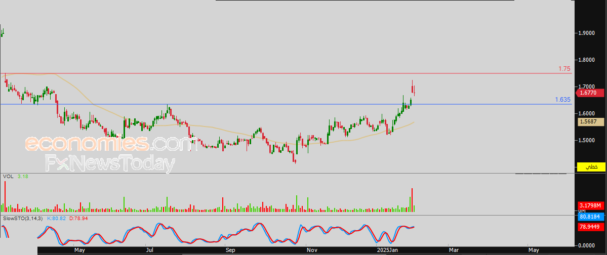Click the blue 1.635 support level label

click(562, 100)
